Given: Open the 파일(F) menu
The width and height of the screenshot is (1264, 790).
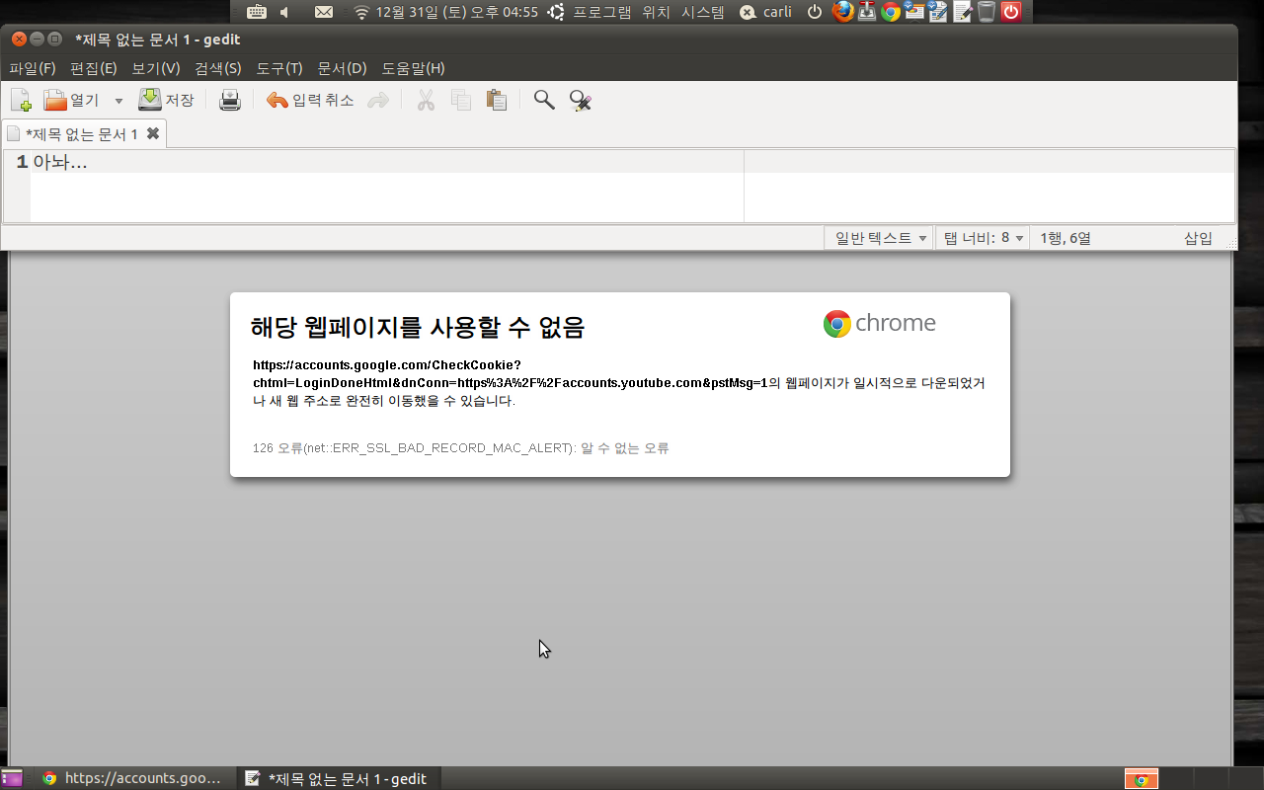Looking at the screenshot, I should (x=33, y=68).
